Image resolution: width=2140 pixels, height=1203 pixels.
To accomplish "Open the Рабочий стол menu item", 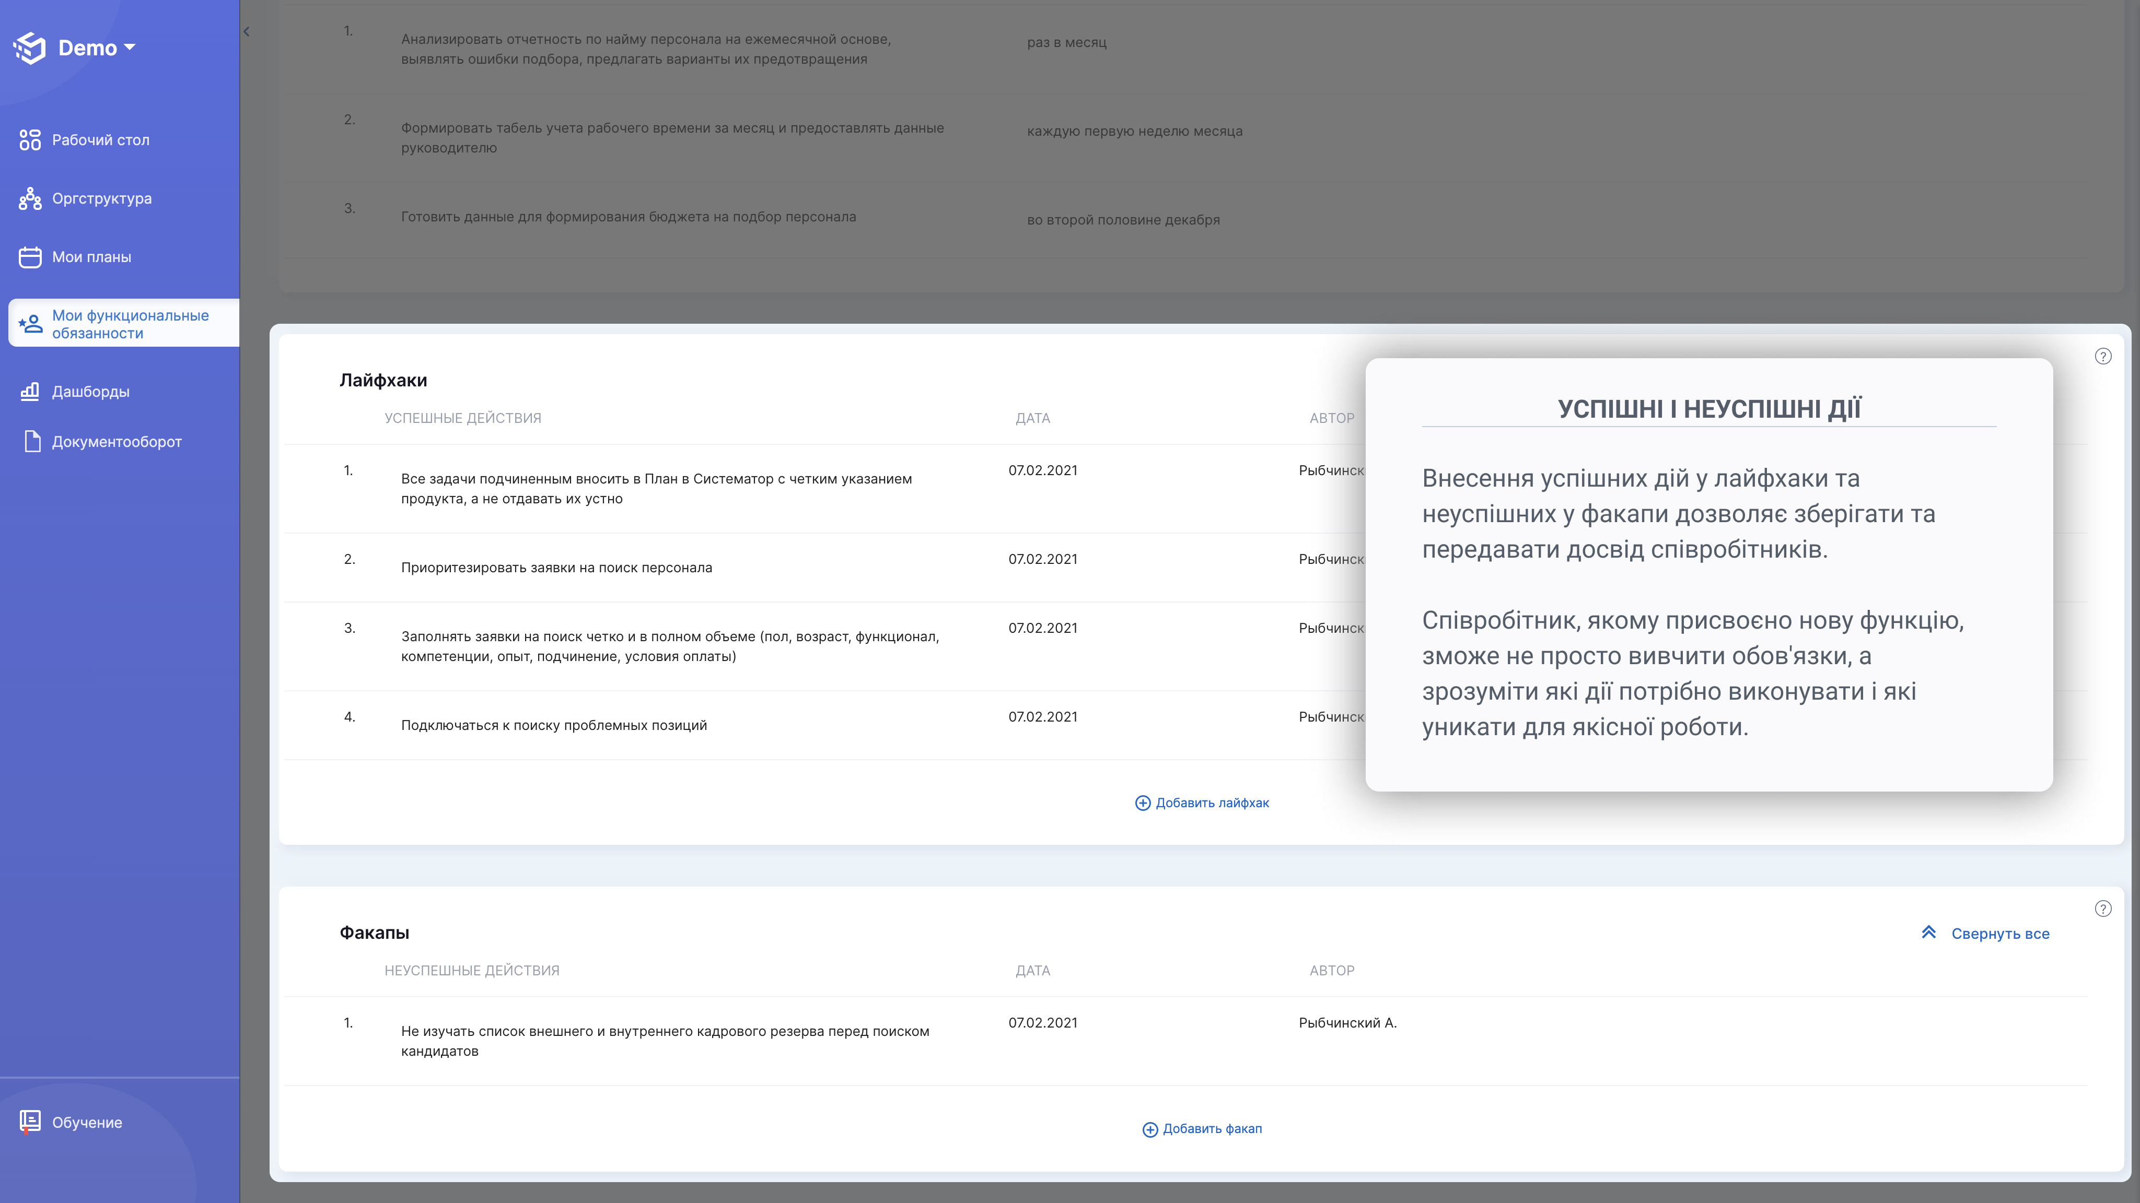I will click(100, 139).
